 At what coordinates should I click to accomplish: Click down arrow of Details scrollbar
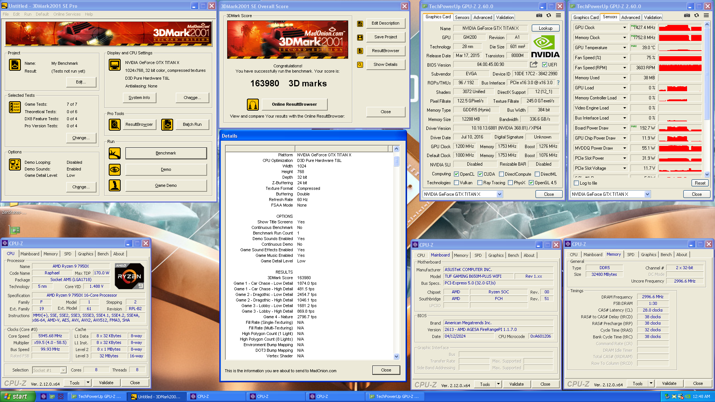tap(396, 356)
